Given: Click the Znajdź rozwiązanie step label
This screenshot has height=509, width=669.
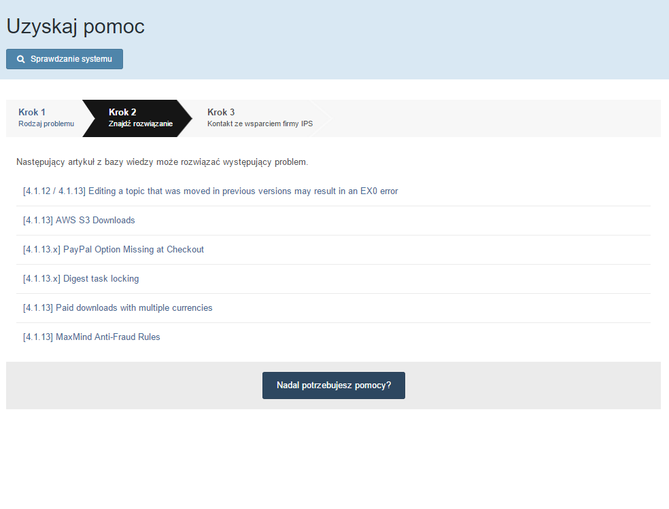Looking at the screenshot, I should click(x=141, y=124).
